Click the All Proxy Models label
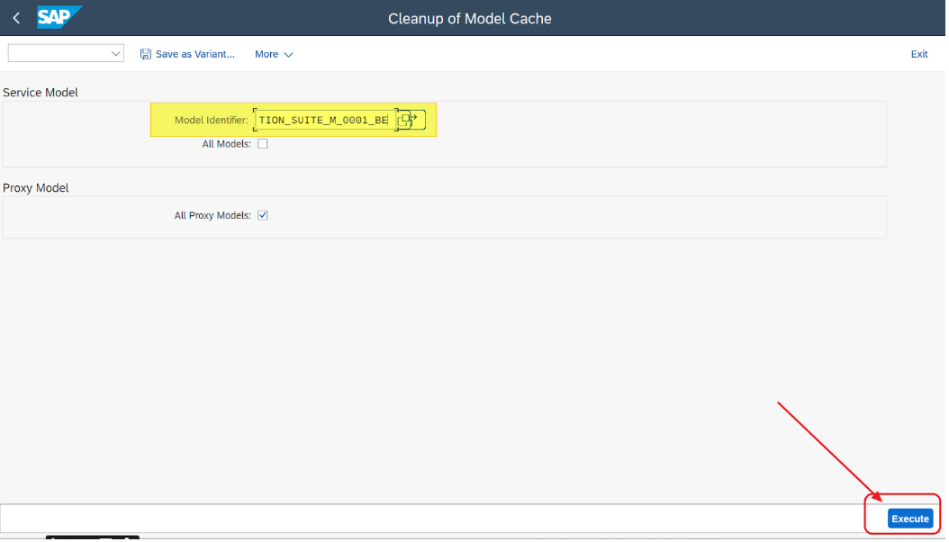This screenshot has height=542, width=949. 212,215
